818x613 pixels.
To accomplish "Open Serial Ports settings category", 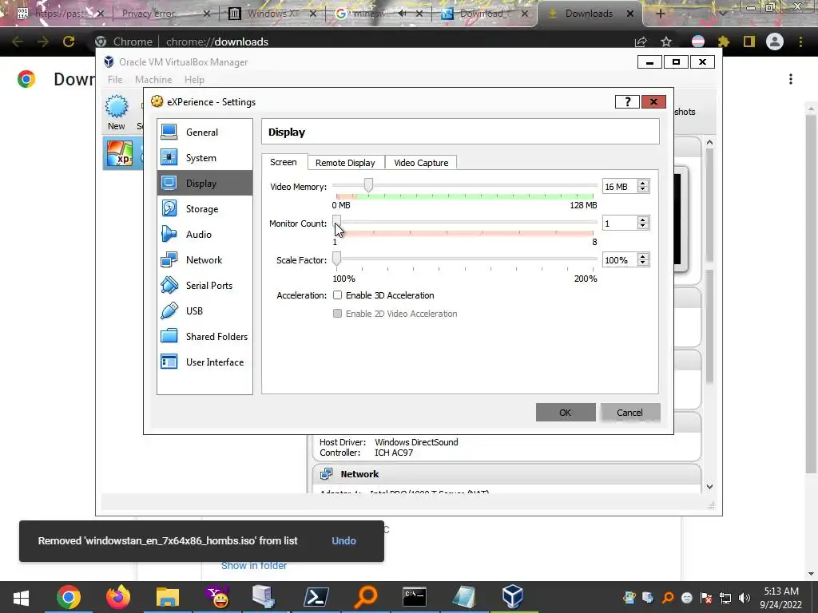I will [x=204, y=286].
